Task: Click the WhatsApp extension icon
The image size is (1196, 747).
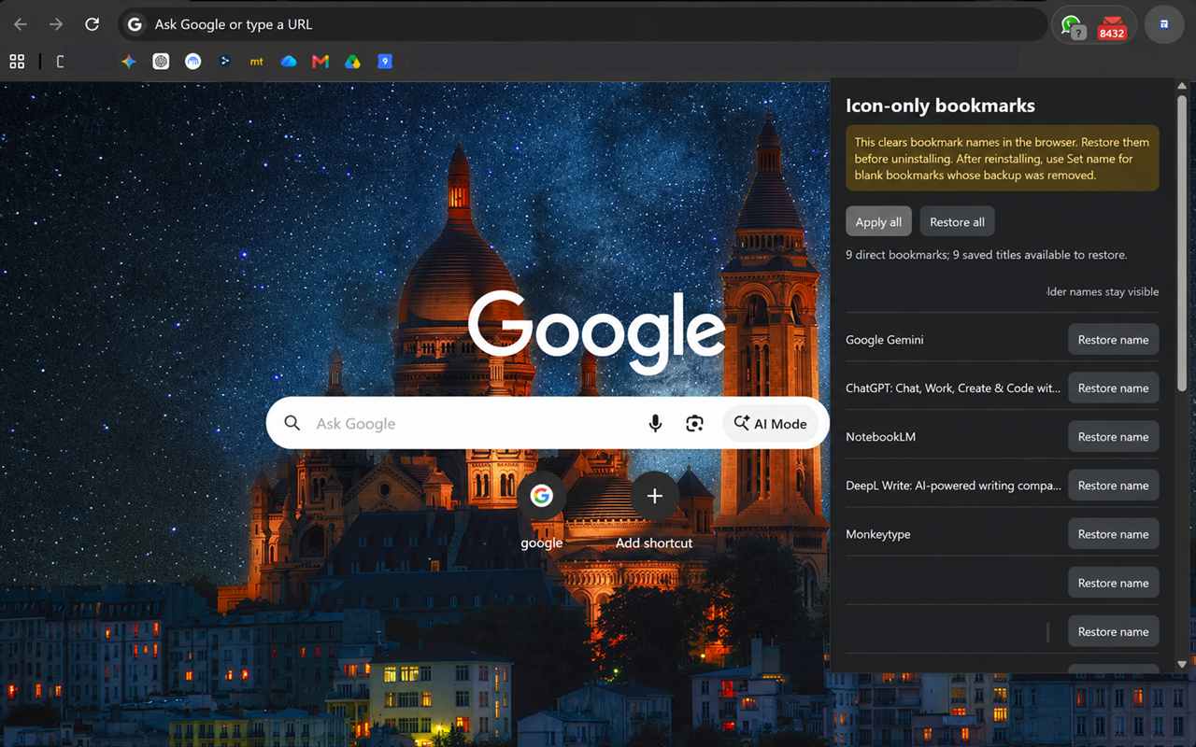Action: pos(1073,26)
